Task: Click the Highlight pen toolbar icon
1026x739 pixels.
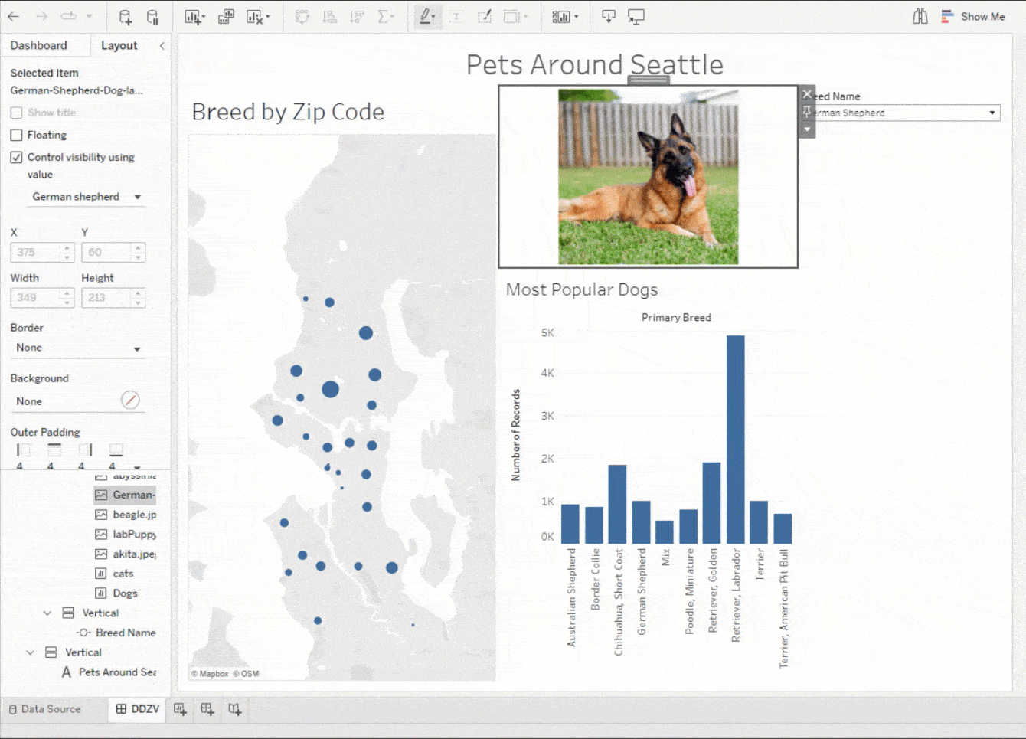Action: 426,17
